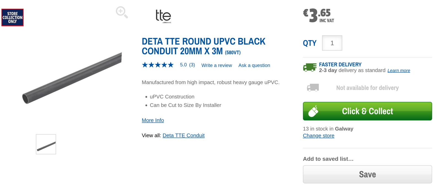
Task: Click the product title heading
Action: [x=203, y=46]
